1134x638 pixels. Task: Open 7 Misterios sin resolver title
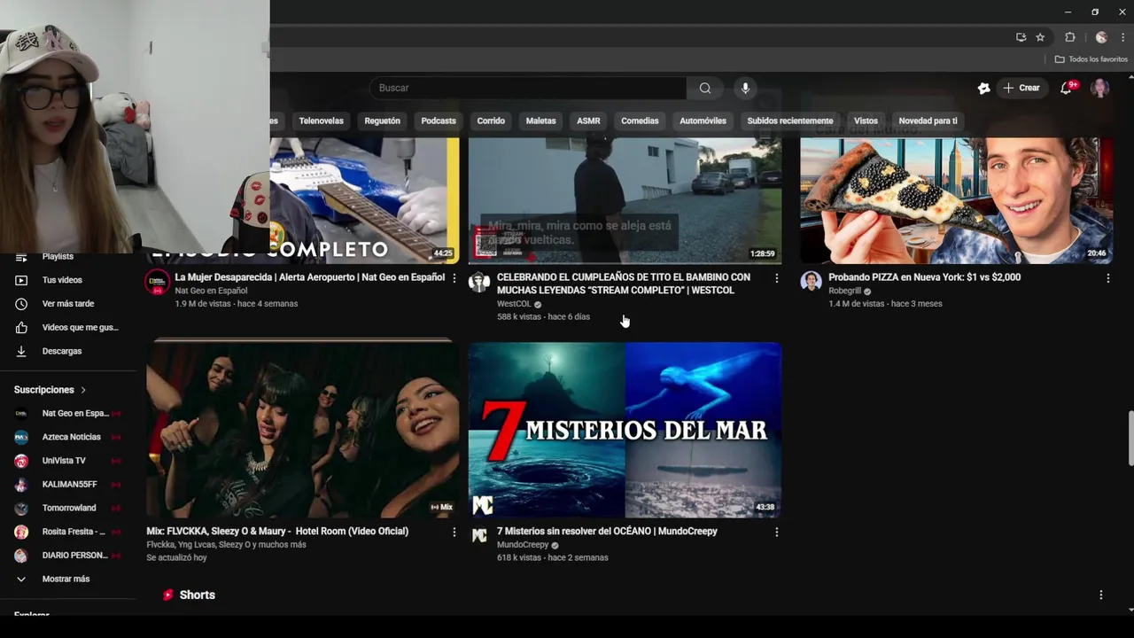[607, 532]
